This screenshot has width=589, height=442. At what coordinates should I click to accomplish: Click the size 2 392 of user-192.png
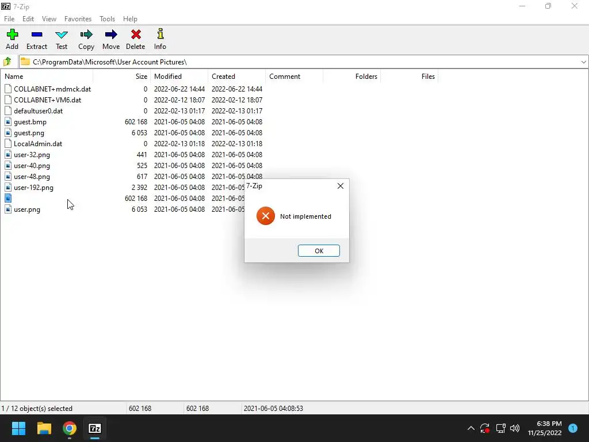click(x=139, y=187)
